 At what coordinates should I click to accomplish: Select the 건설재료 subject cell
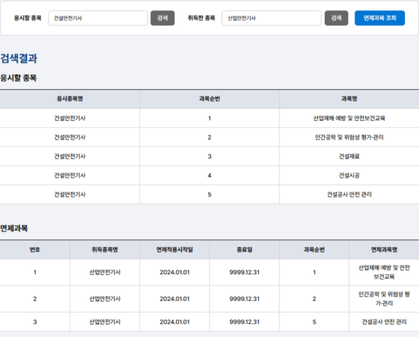pyautogui.click(x=349, y=156)
